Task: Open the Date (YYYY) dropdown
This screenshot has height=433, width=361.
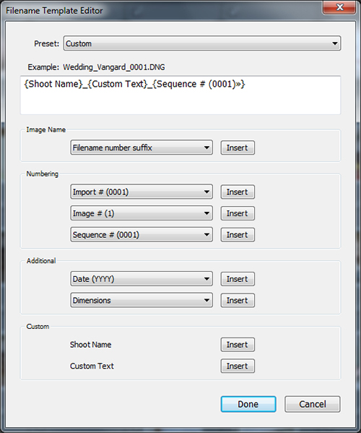Action: 142,279
